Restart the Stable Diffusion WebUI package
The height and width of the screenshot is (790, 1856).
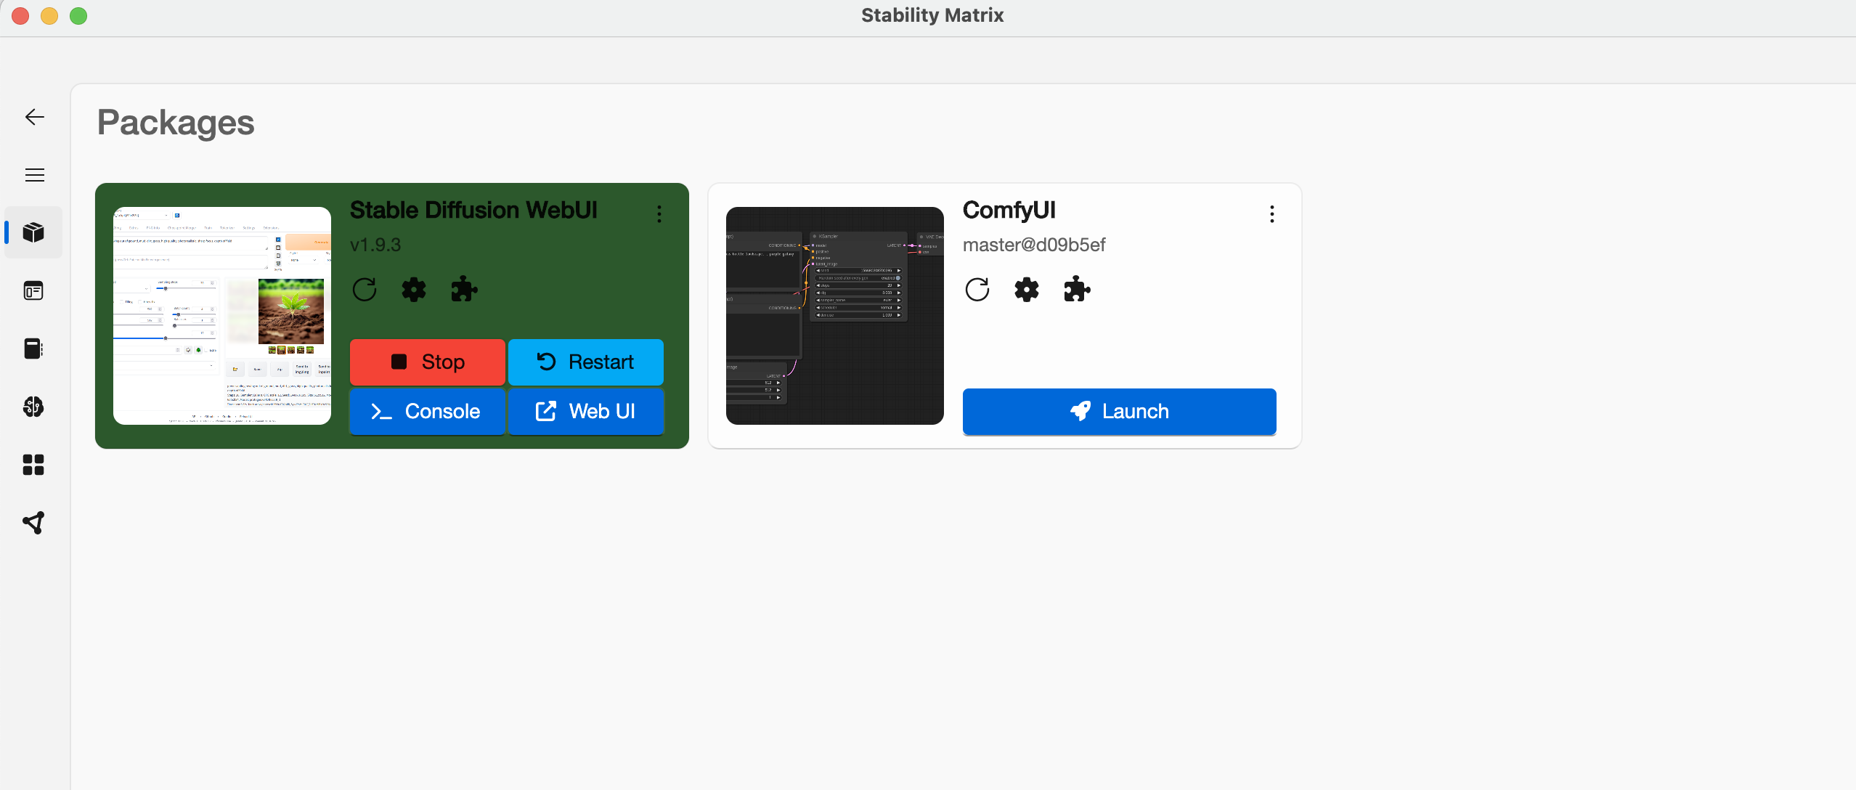point(586,362)
